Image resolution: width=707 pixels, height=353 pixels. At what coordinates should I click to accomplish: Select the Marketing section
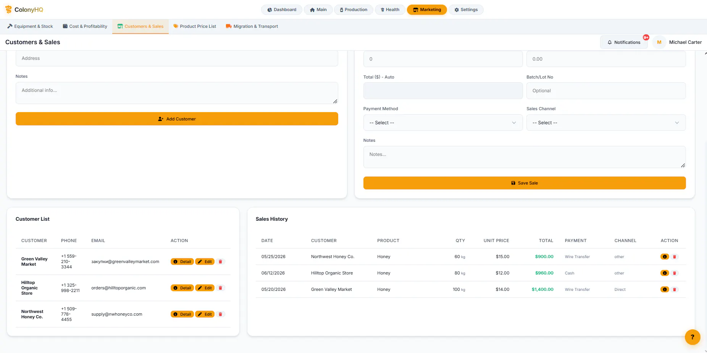[x=427, y=10]
